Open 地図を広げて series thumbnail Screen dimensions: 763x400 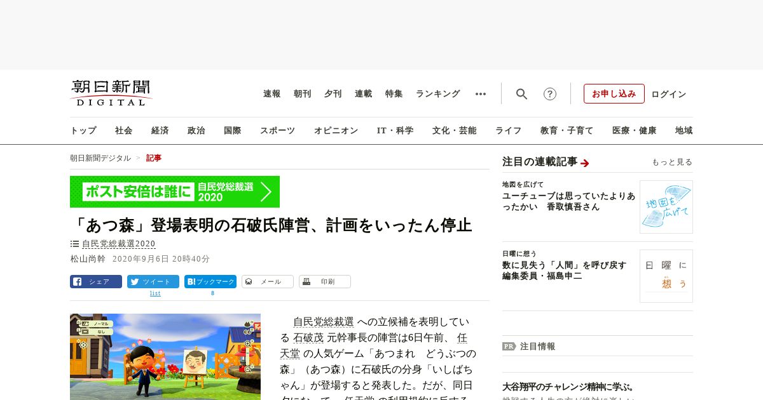[x=666, y=207]
